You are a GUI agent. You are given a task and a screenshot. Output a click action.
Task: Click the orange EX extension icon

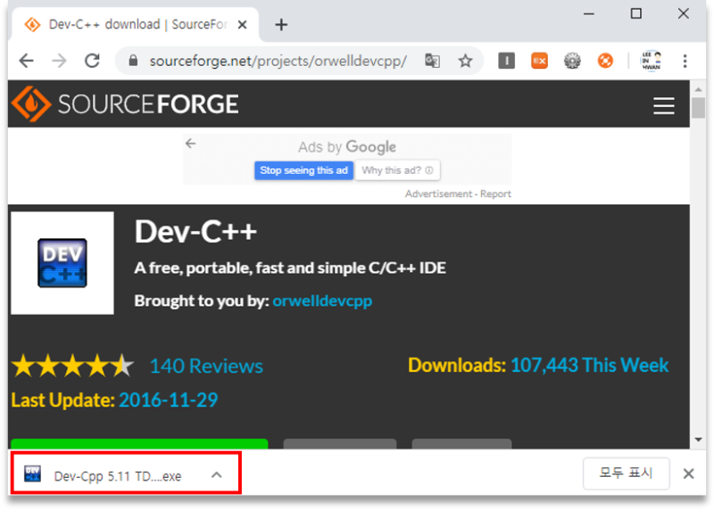(x=539, y=61)
